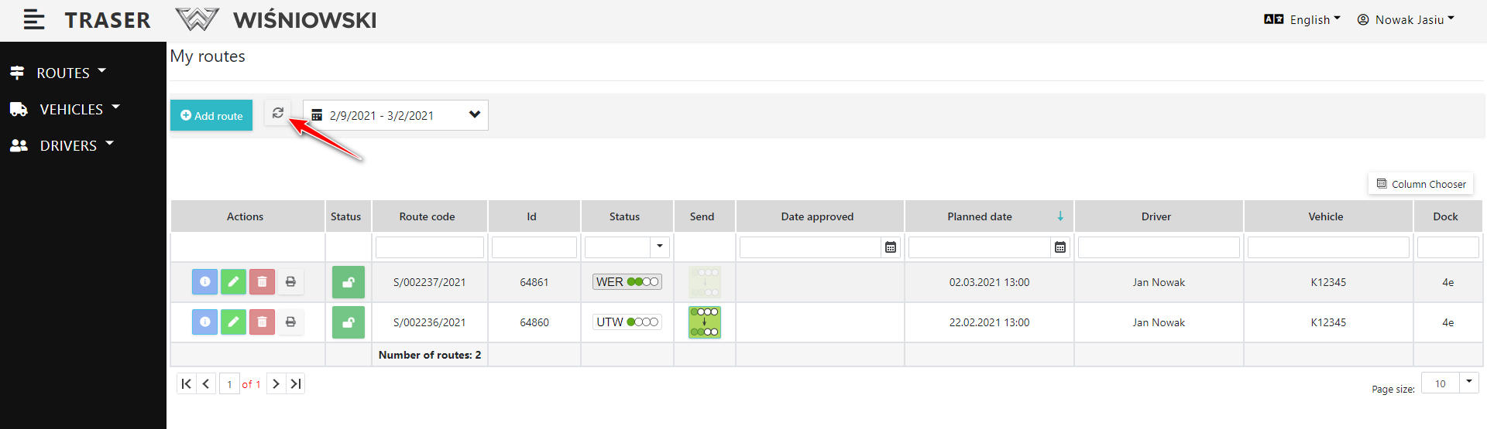Print route S/002236/2021
Viewport: 1487px width, 429px height.
pyautogui.click(x=290, y=322)
